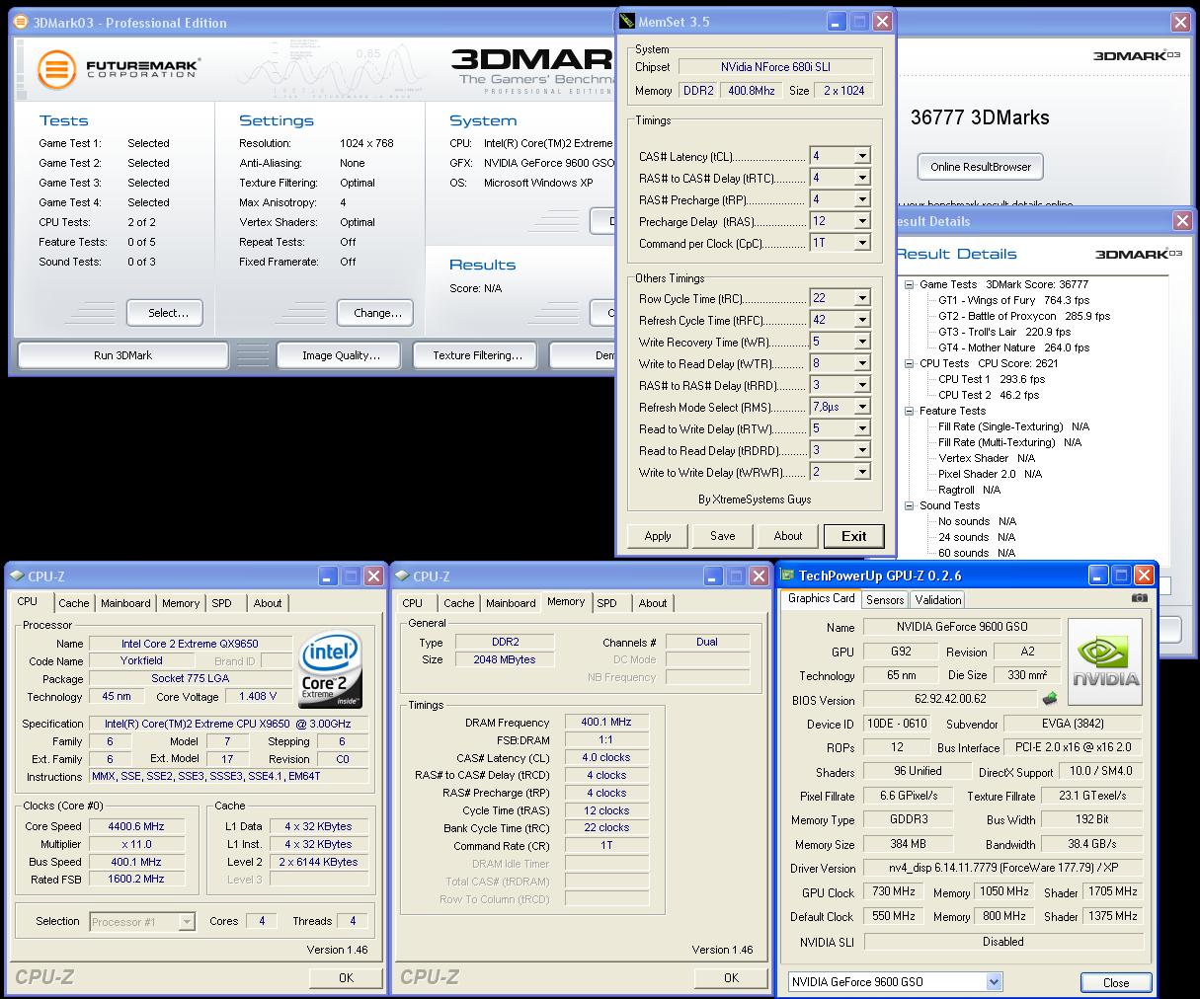
Task: Click the Core Speed 4400.6 MHz field
Action: (x=136, y=826)
